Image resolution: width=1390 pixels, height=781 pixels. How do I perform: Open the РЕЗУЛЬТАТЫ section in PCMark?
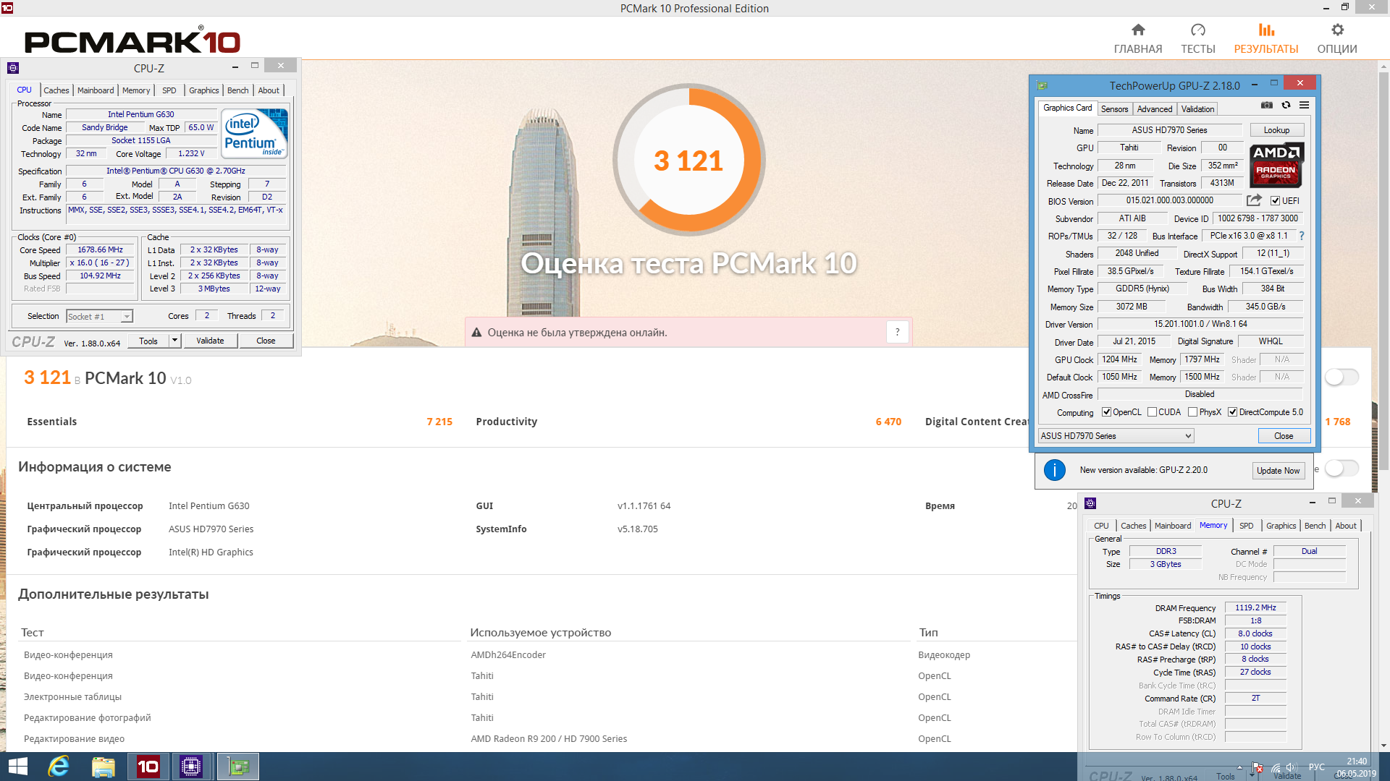click(x=1265, y=39)
